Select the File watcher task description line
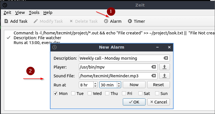 click(37, 38)
